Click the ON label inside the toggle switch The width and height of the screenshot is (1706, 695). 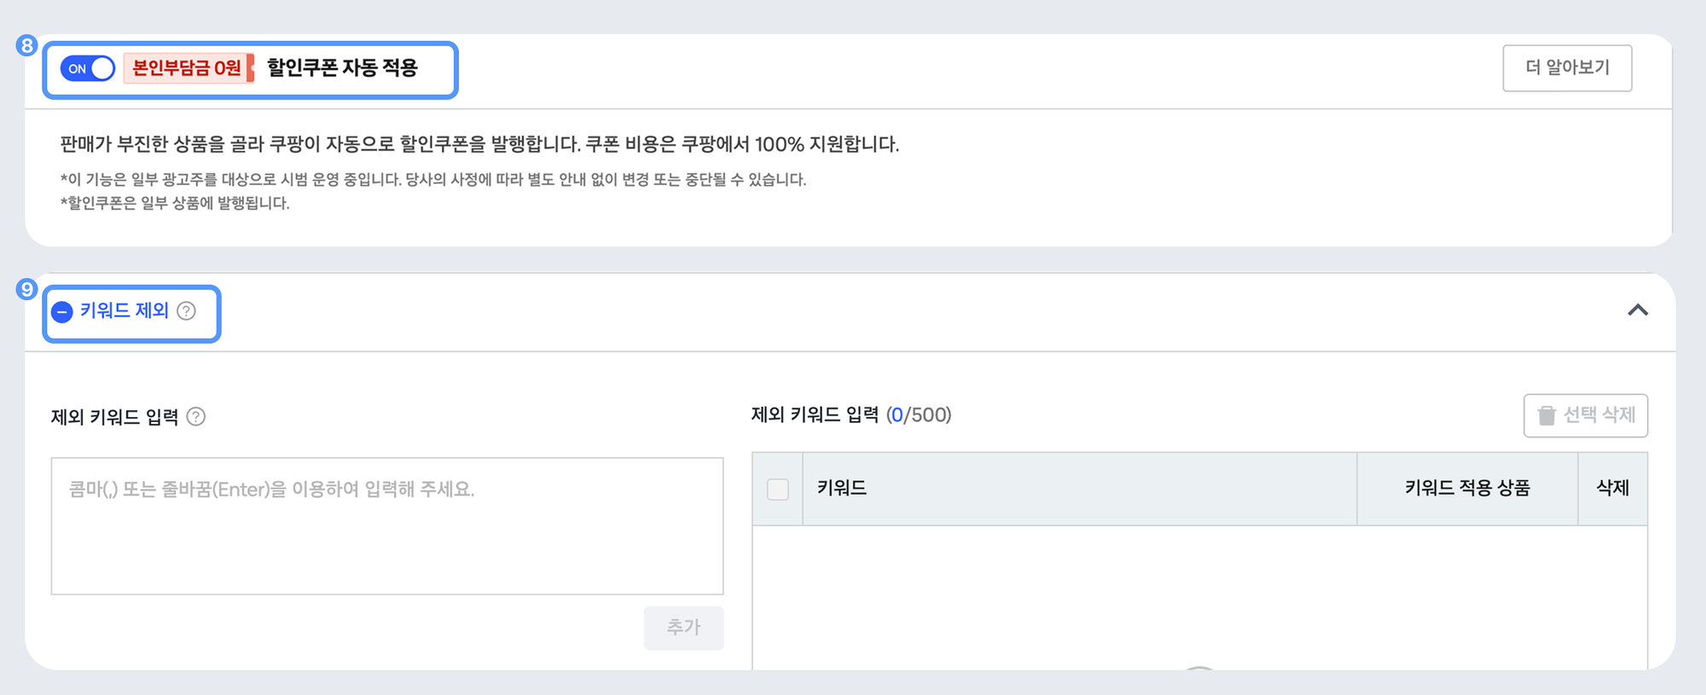[79, 68]
